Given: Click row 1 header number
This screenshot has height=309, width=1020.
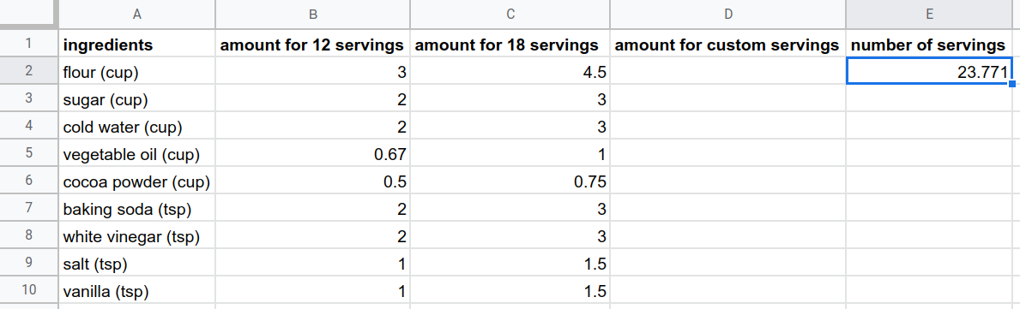Looking at the screenshot, I should [x=28, y=45].
